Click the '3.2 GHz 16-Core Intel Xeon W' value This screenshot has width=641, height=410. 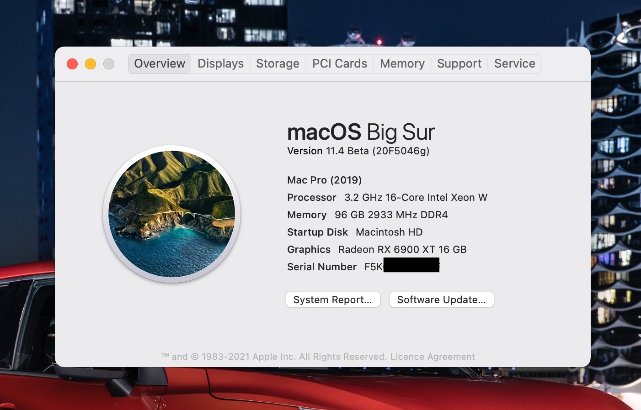coord(416,197)
